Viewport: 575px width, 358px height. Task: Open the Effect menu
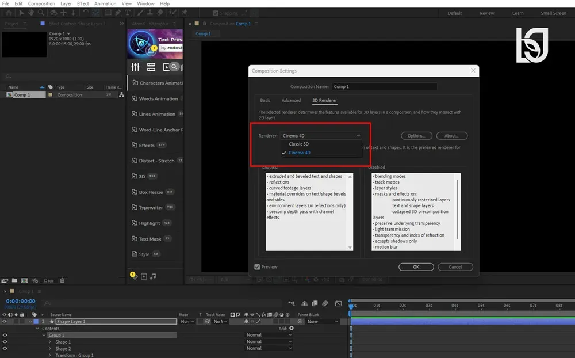click(83, 3)
